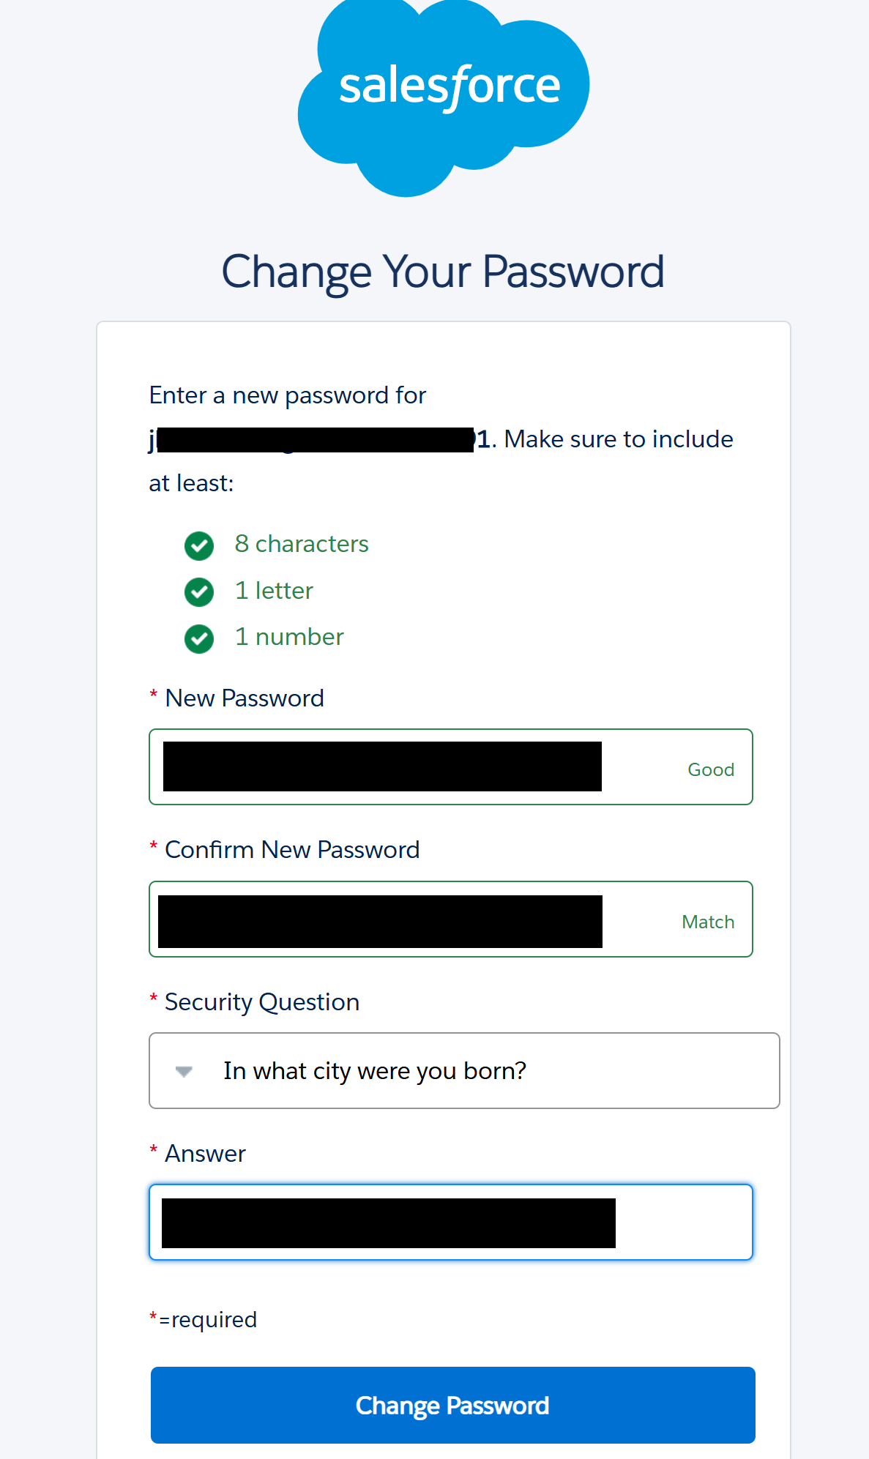Click the "*=required" note text
This screenshot has width=869, height=1459.
[204, 1320]
